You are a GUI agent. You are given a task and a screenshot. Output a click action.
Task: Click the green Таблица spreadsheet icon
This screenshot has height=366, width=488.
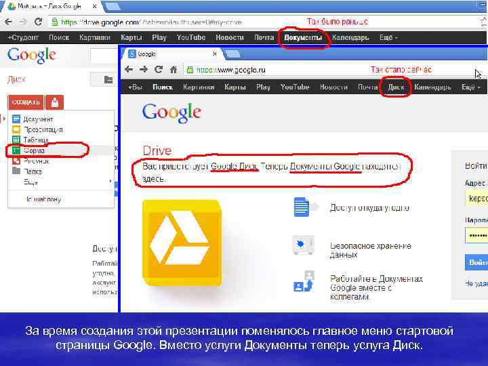click(x=16, y=140)
